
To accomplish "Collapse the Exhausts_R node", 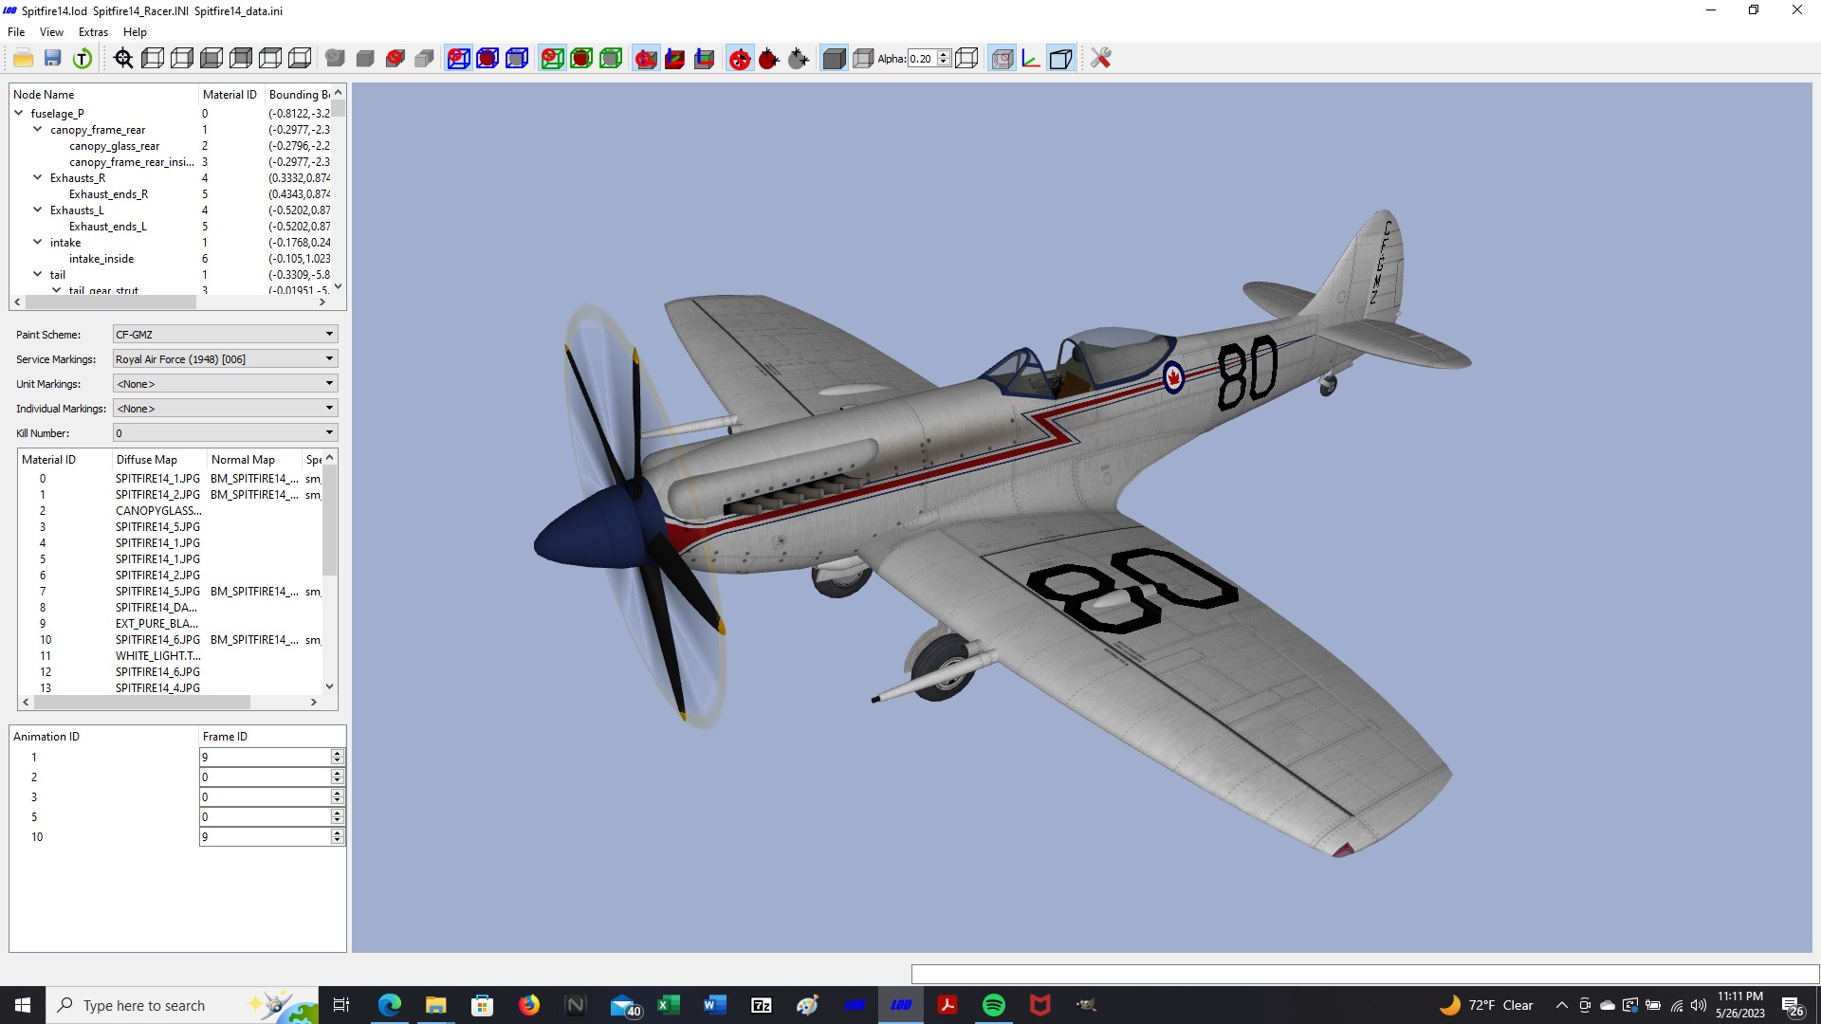I will coord(38,177).
